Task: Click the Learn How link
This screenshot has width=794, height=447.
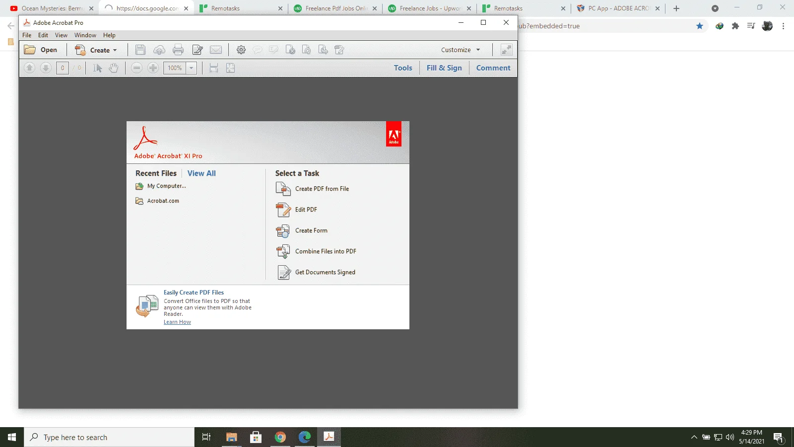Action: (x=177, y=322)
